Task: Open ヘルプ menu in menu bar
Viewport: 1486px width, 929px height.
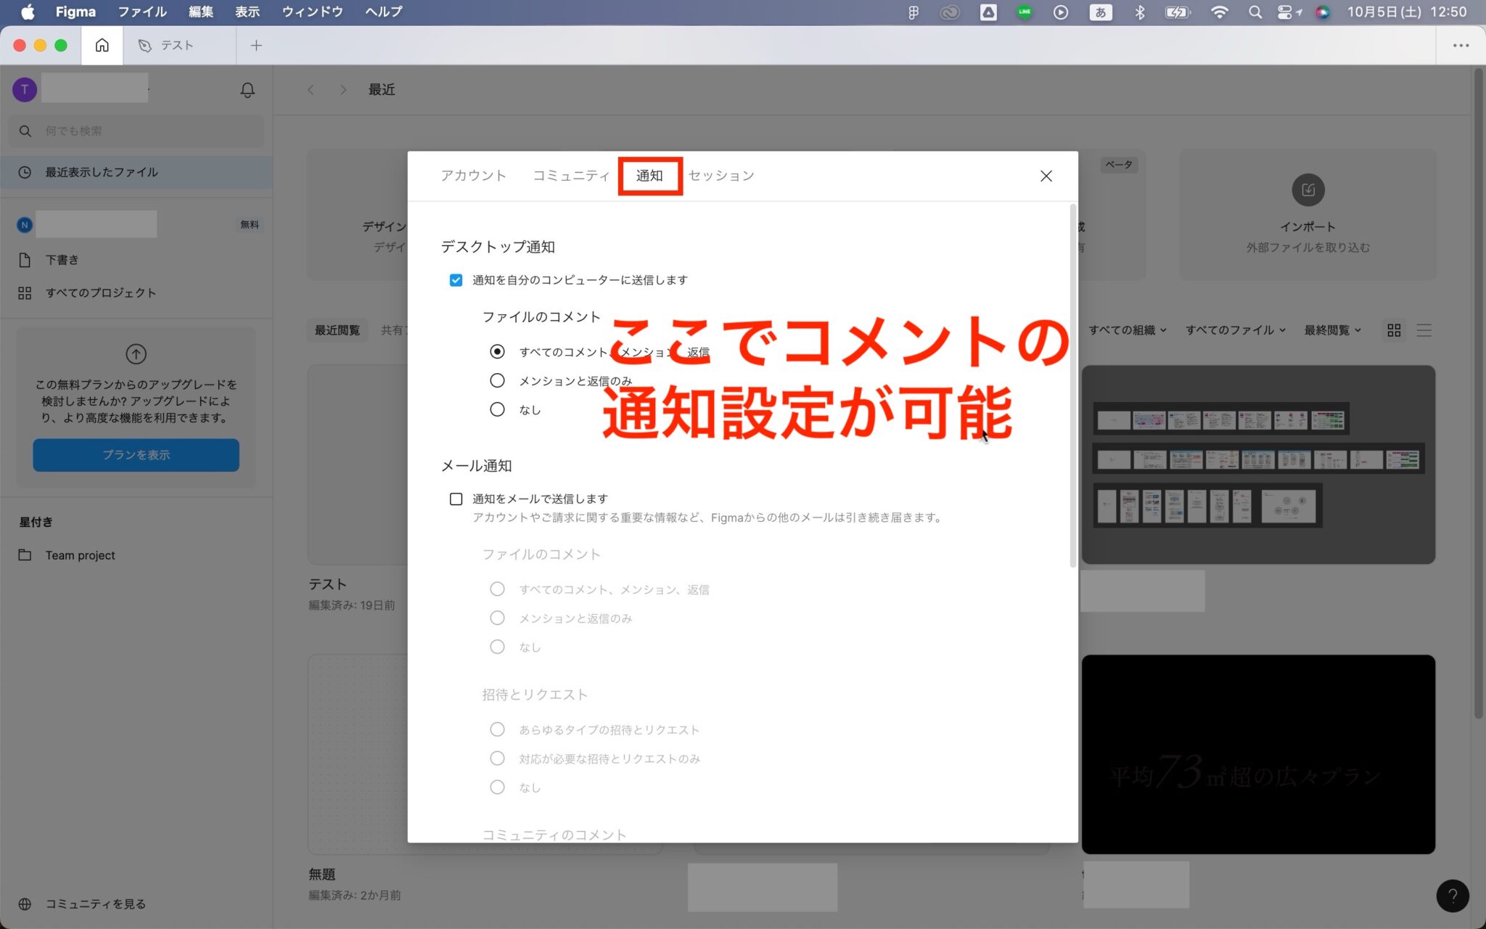Action: click(x=383, y=12)
